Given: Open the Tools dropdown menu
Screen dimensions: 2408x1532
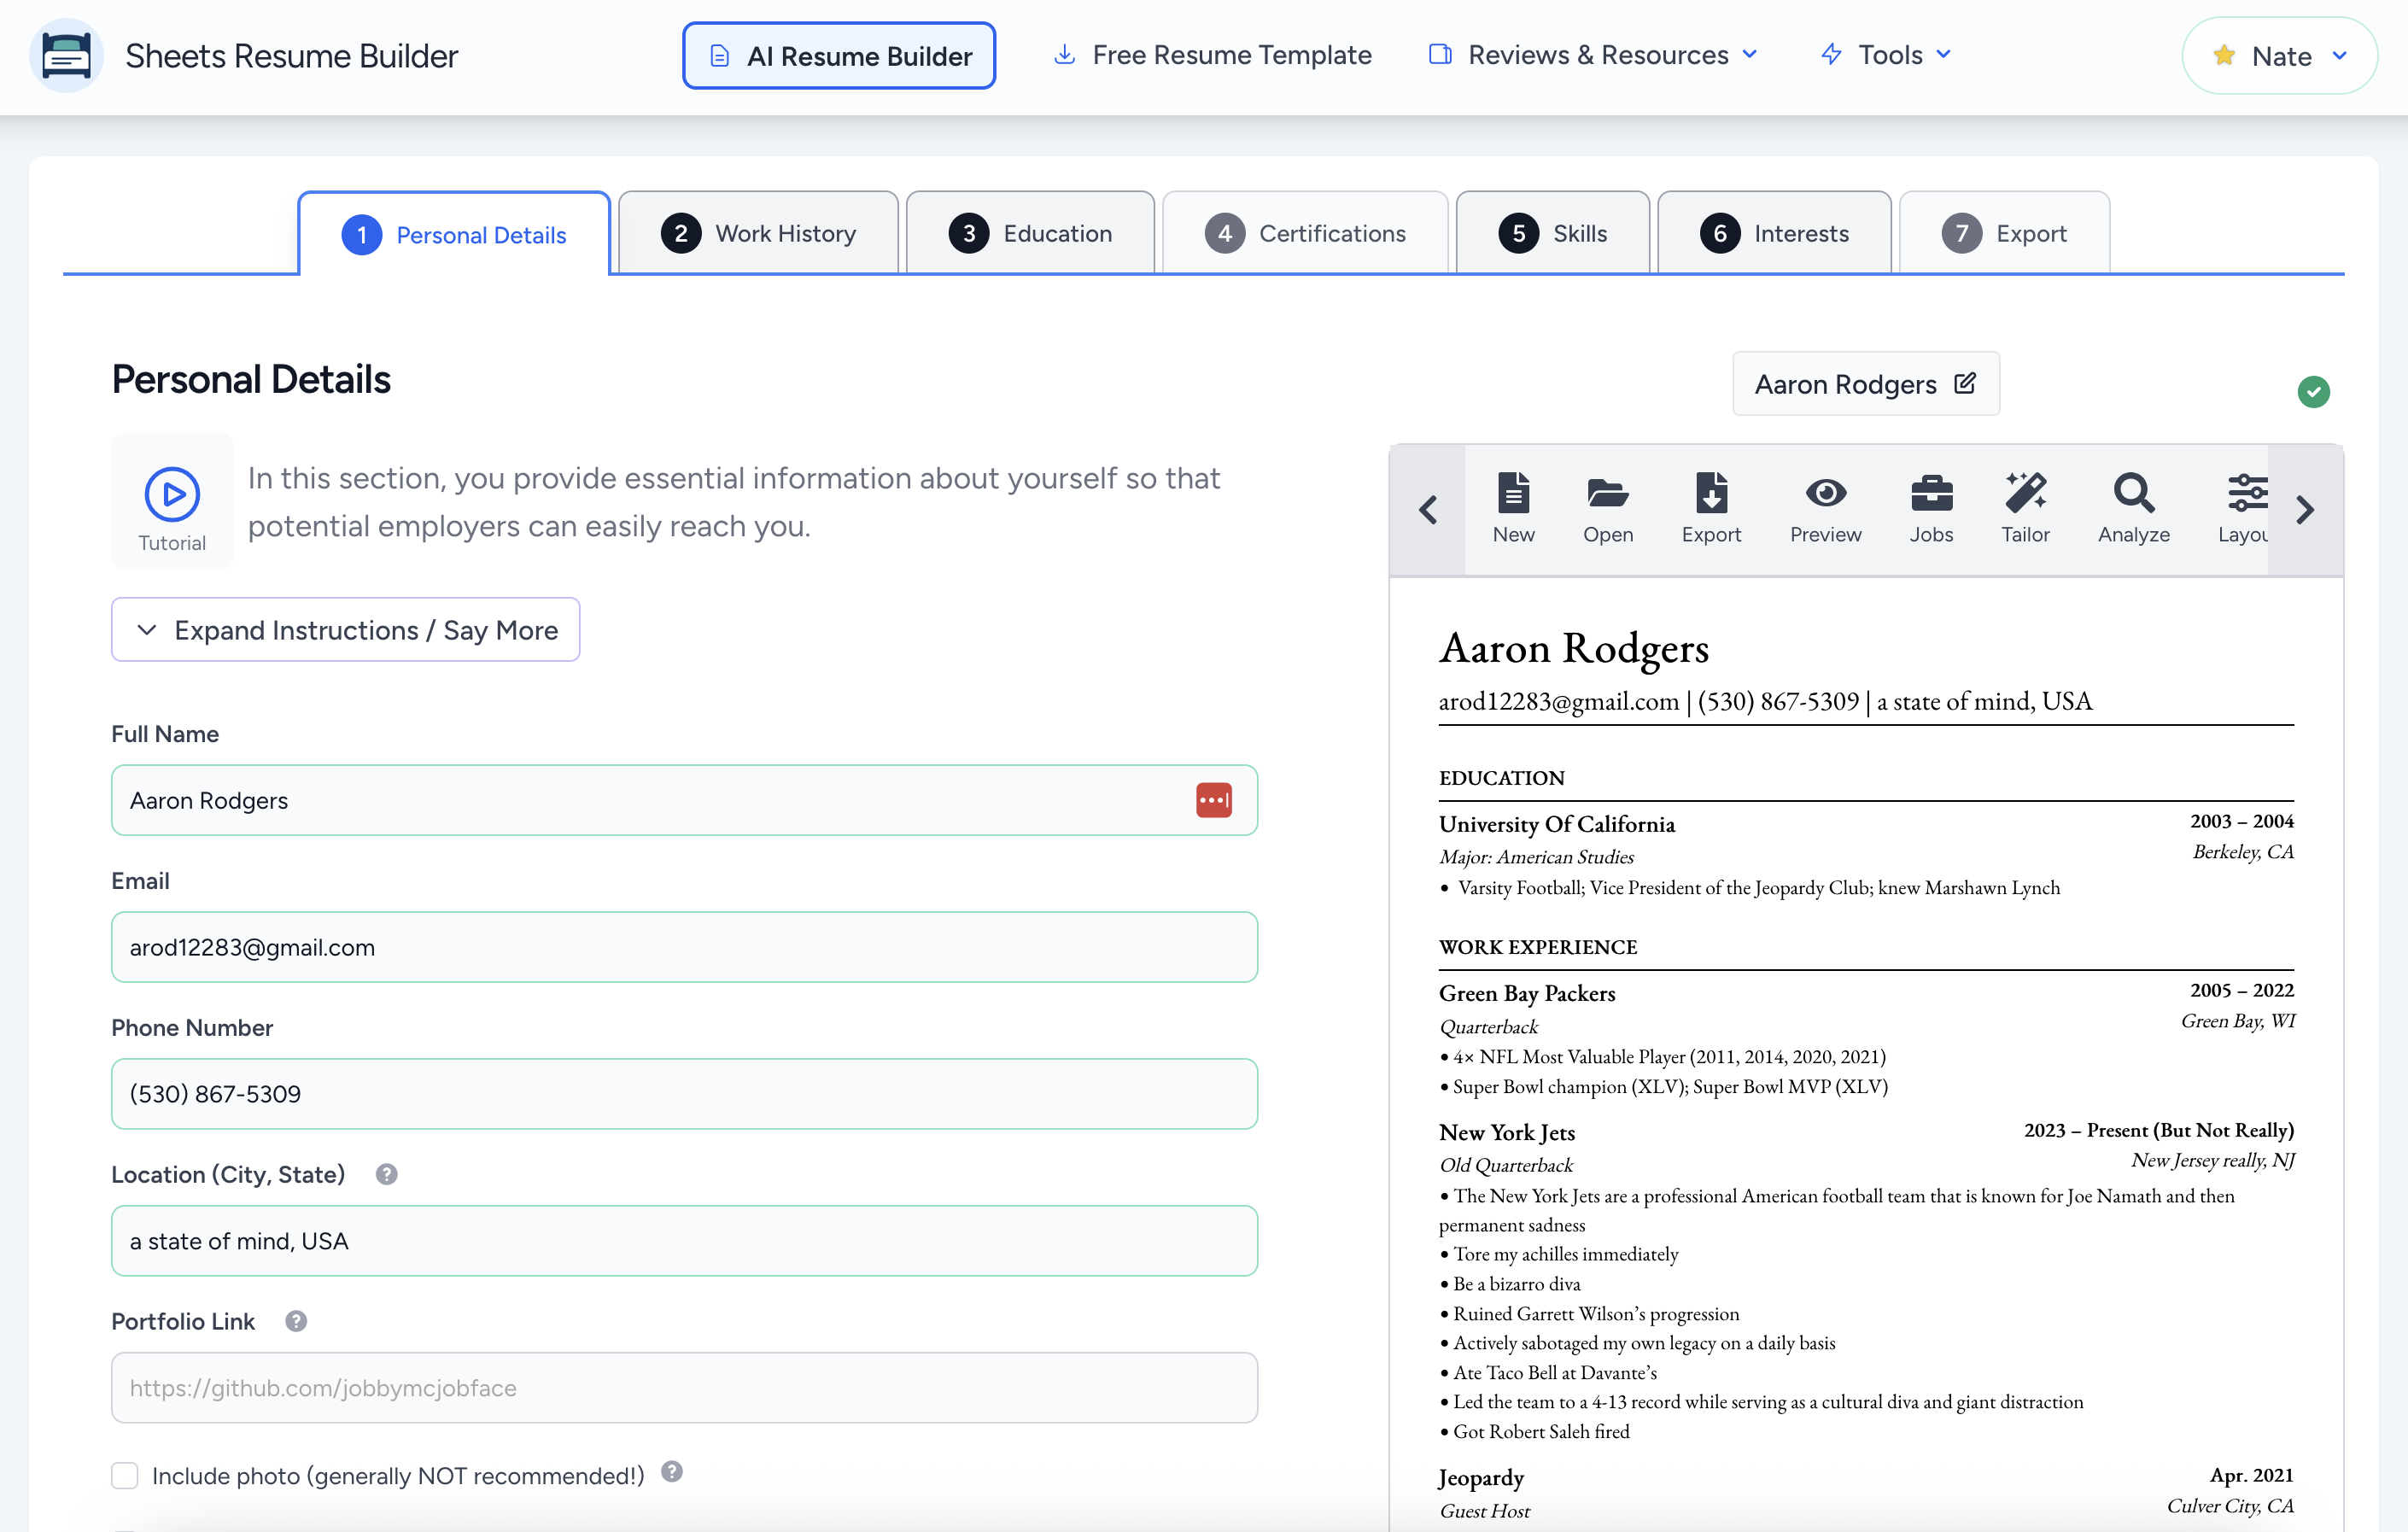Looking at the screenshot, I should (x=1886, y=55).
